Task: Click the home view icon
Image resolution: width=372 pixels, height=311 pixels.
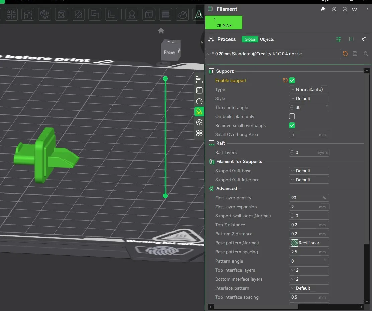Action: tap(161, 31)
